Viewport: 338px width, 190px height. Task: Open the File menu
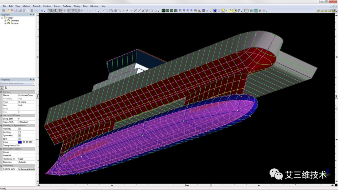(5, 6)
